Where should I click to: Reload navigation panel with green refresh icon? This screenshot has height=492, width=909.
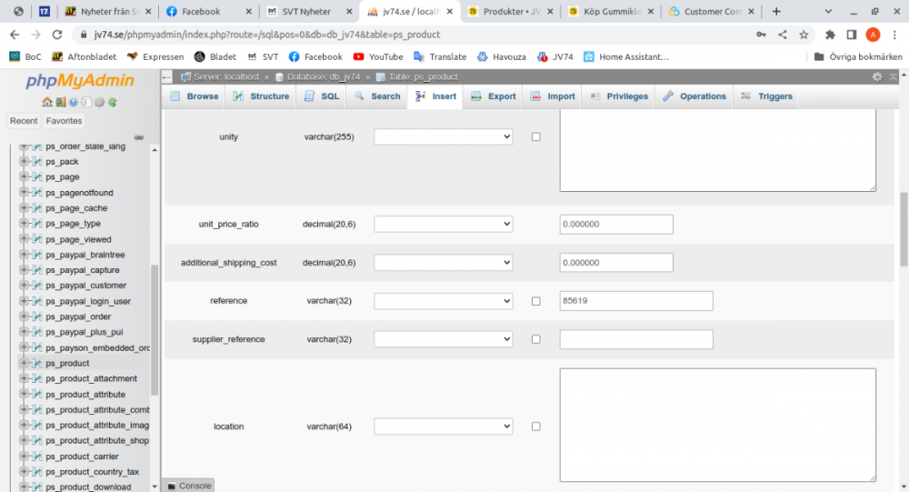(113, 102)
